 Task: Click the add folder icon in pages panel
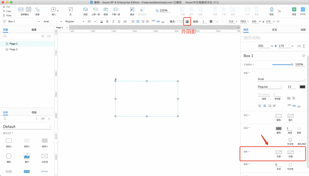coord(49,36)
